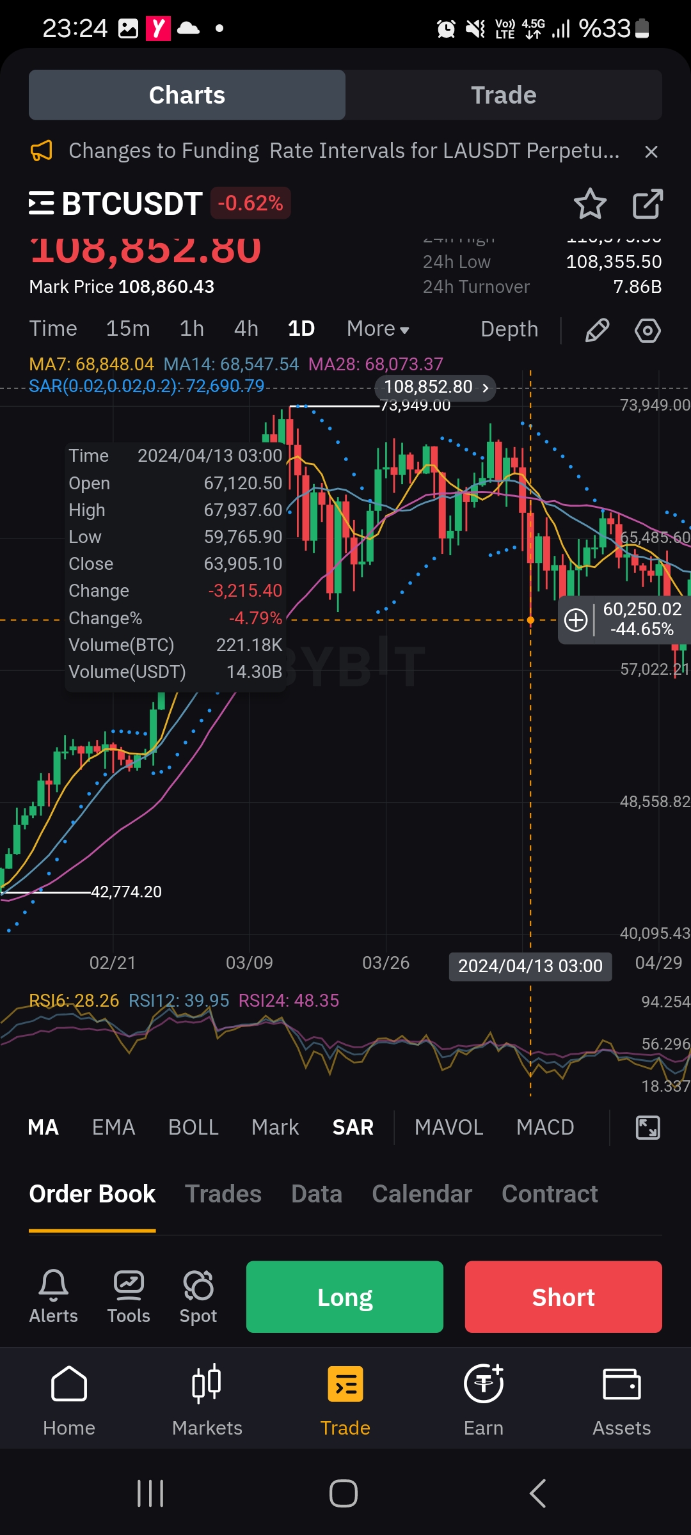
Task: Tap the Volume(USDT) 14.30B row
Action: point(175,672)
